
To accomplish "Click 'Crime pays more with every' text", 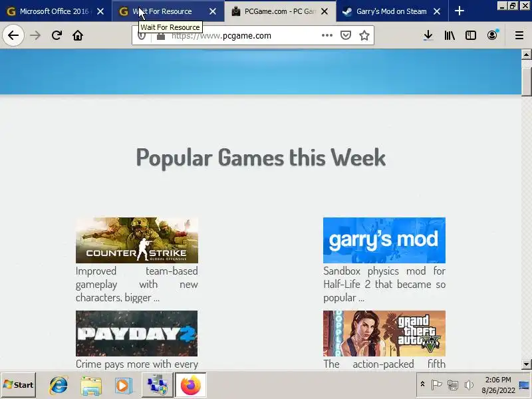I will [137, 364].
